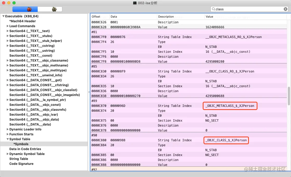Select the _OBJC_CLASS_$_XJPerson value cell
291x177 pixels.
point(226,140)
